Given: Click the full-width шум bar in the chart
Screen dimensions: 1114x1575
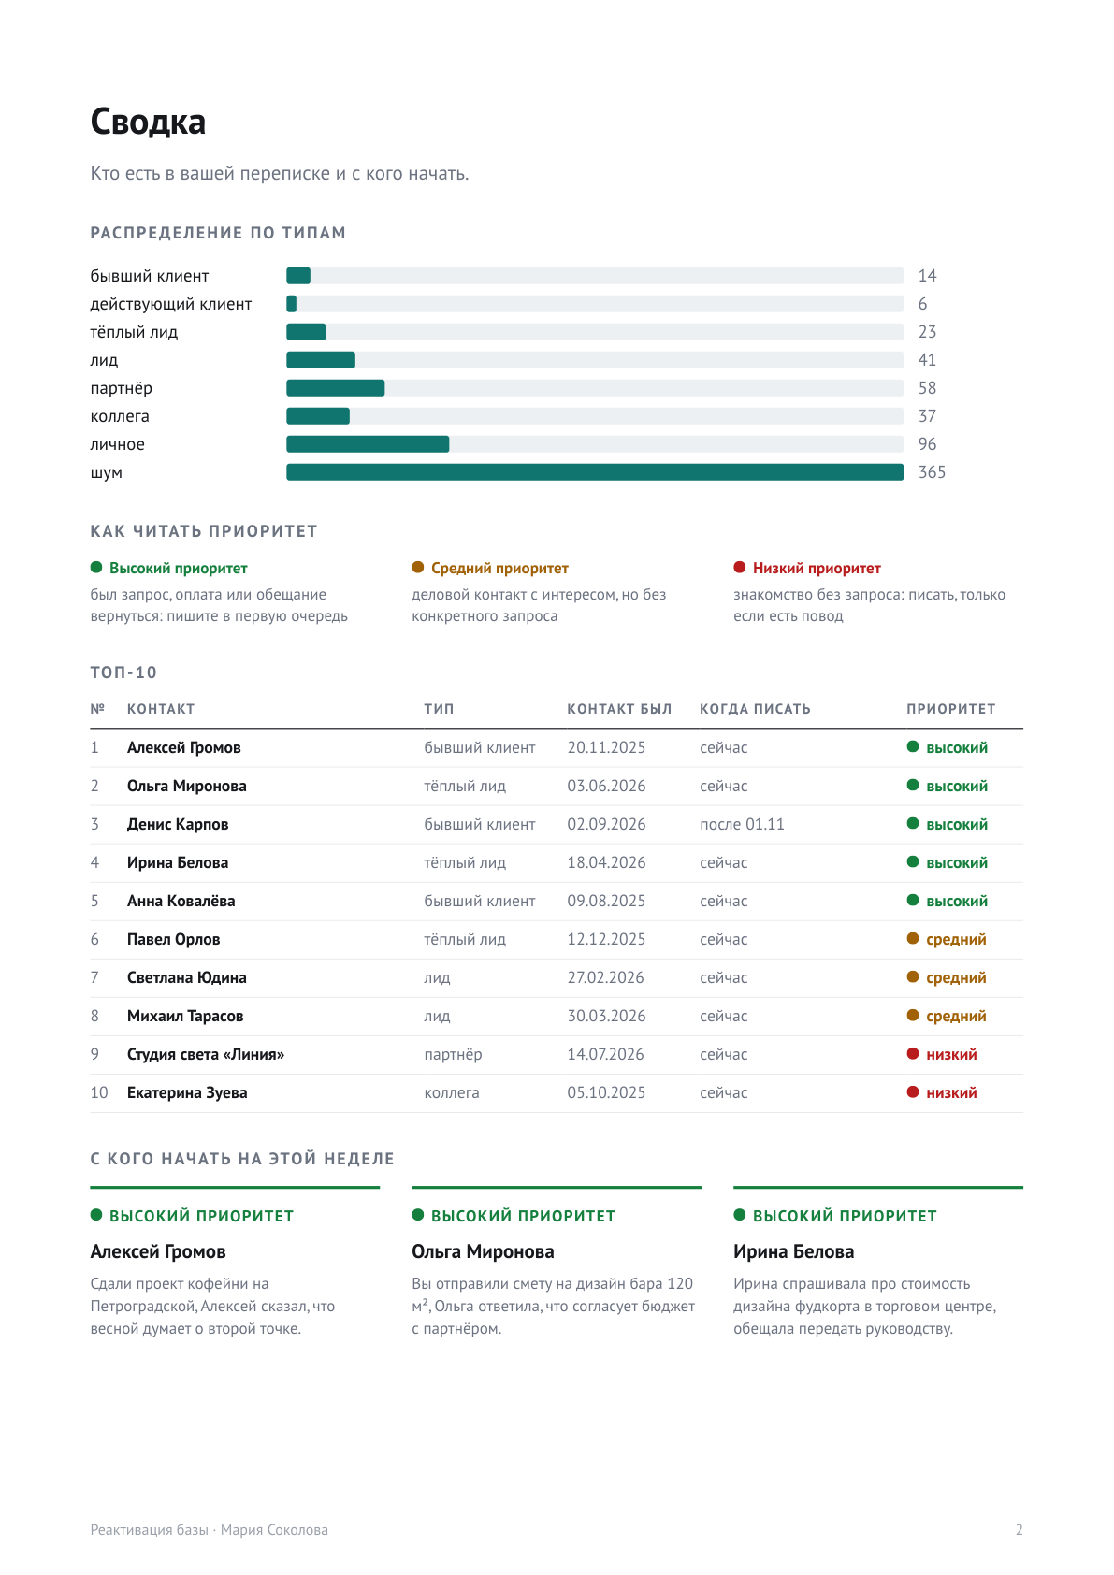Looking at the screenshot, I should (595, 472).
